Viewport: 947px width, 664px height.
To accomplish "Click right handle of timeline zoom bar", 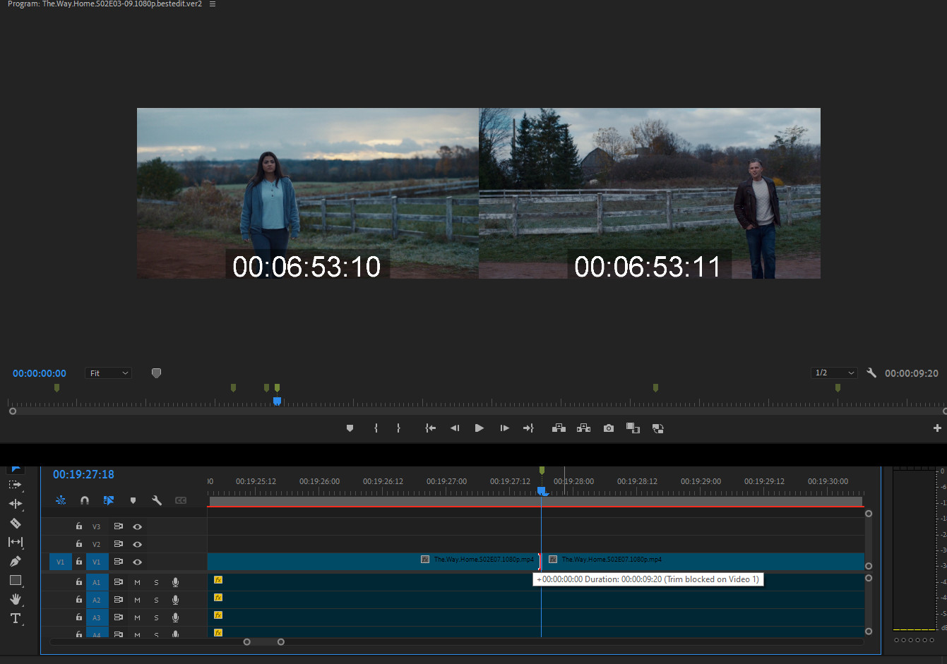I will pos(281,642).
